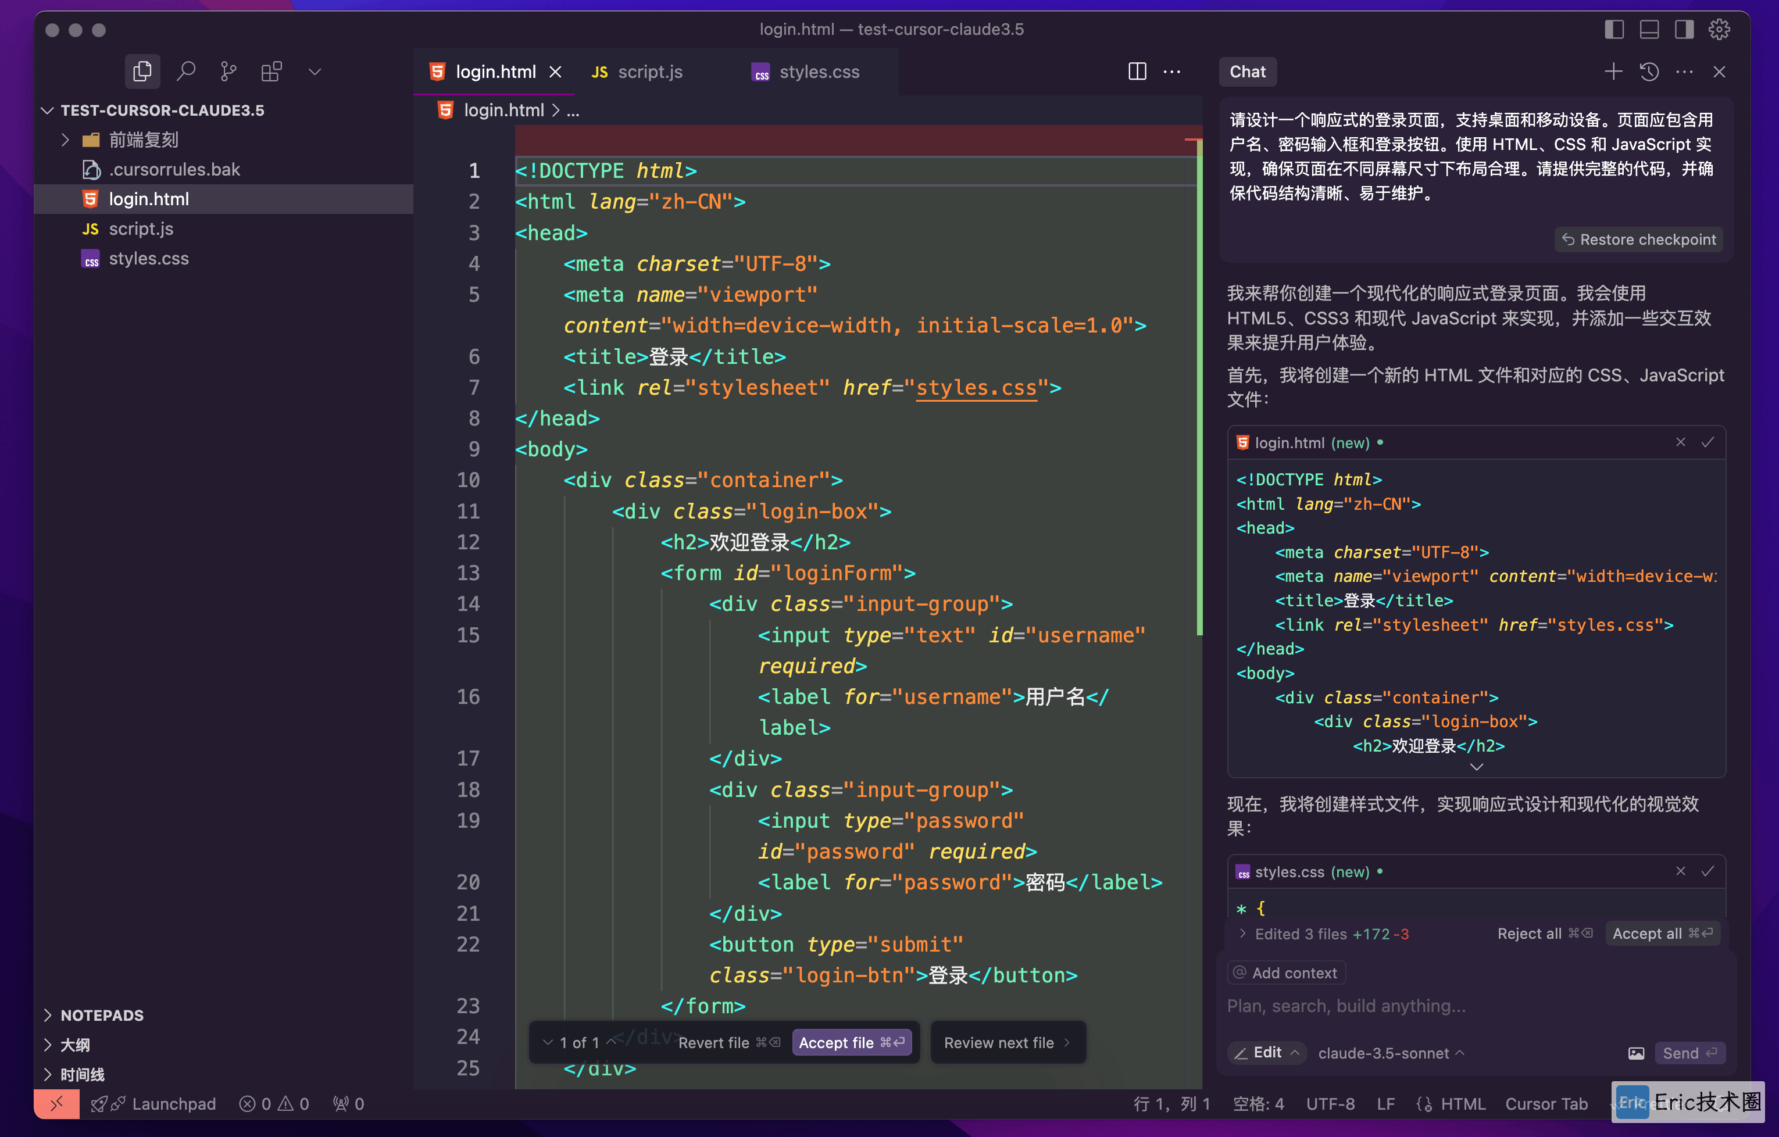Open the Explorer files icon
The image size is (1779, 1137).
[142, 71]
